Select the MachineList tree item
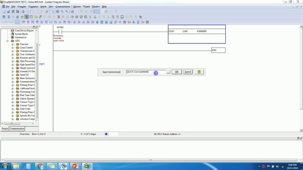This screenshot has width=303, height=170. pos(21,37)
